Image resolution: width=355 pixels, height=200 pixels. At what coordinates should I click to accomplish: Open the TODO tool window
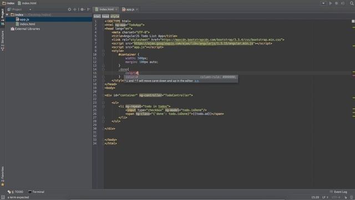tap(16, 192)
